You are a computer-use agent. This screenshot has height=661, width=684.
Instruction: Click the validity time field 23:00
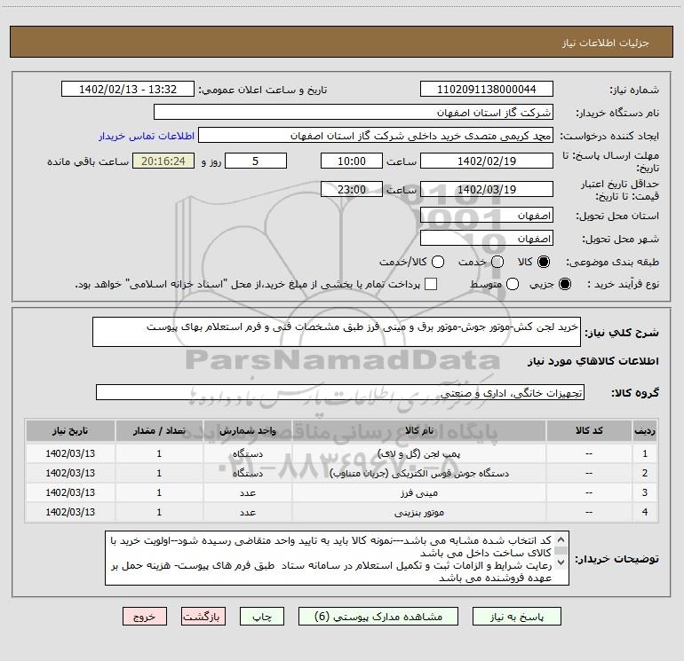pyautogui.click(x=352, y=189)
